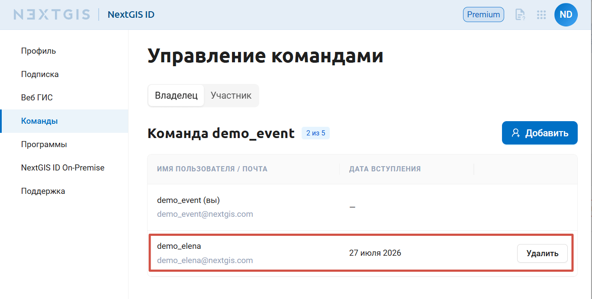Click the NextGIS logo

click(51, 15)
